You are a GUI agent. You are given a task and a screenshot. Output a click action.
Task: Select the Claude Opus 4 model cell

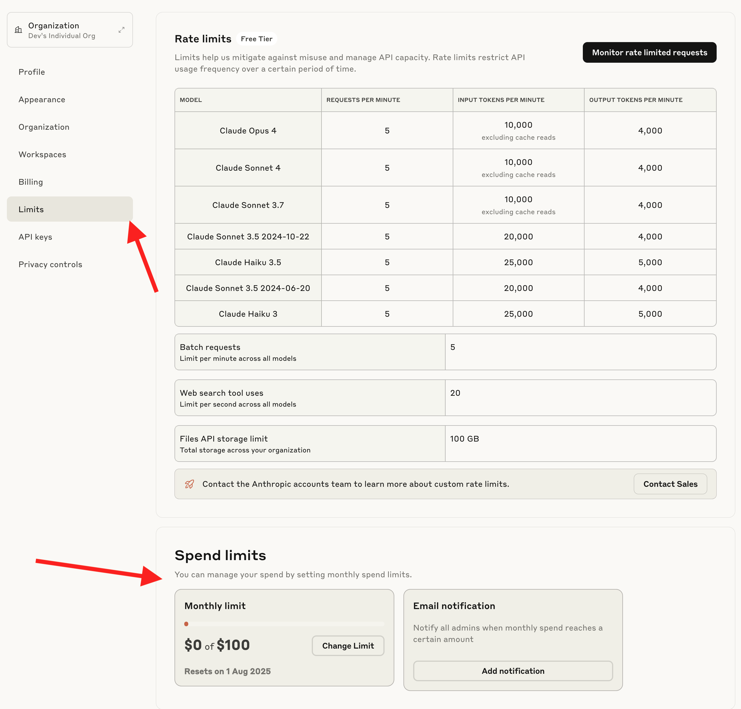pos(248,131)
